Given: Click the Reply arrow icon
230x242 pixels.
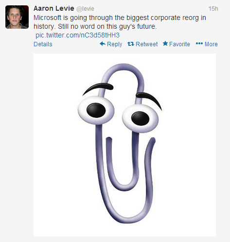Looking at the screenshot, I should [103, 44].
